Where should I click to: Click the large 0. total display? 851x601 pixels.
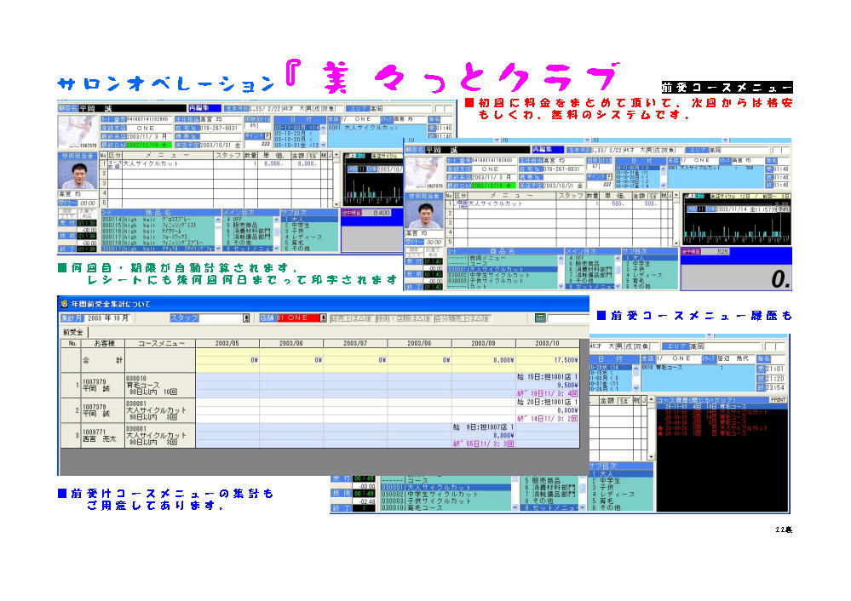[736, 277]
